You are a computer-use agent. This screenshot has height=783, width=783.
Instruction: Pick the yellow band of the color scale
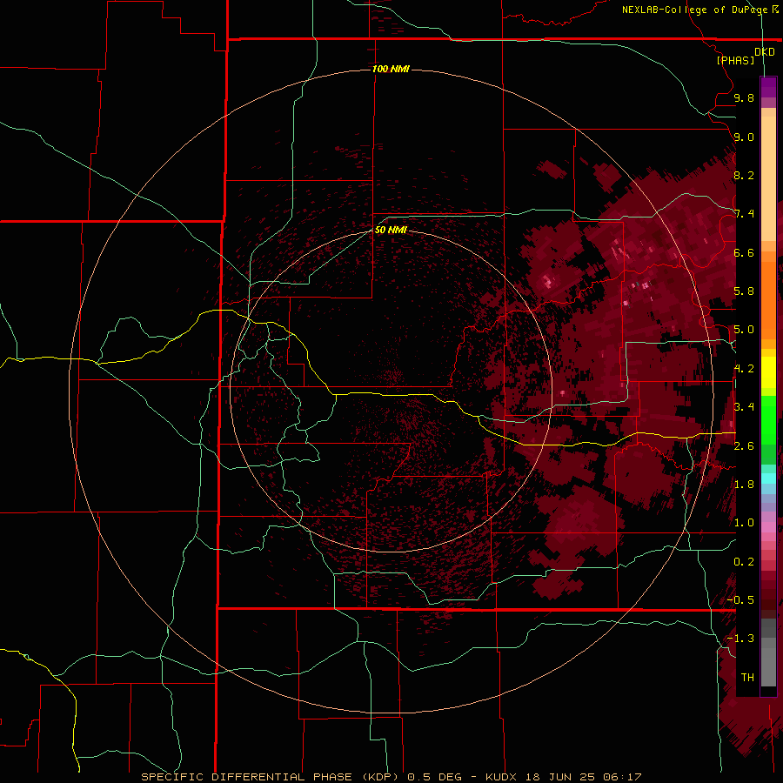click(768, 372)
